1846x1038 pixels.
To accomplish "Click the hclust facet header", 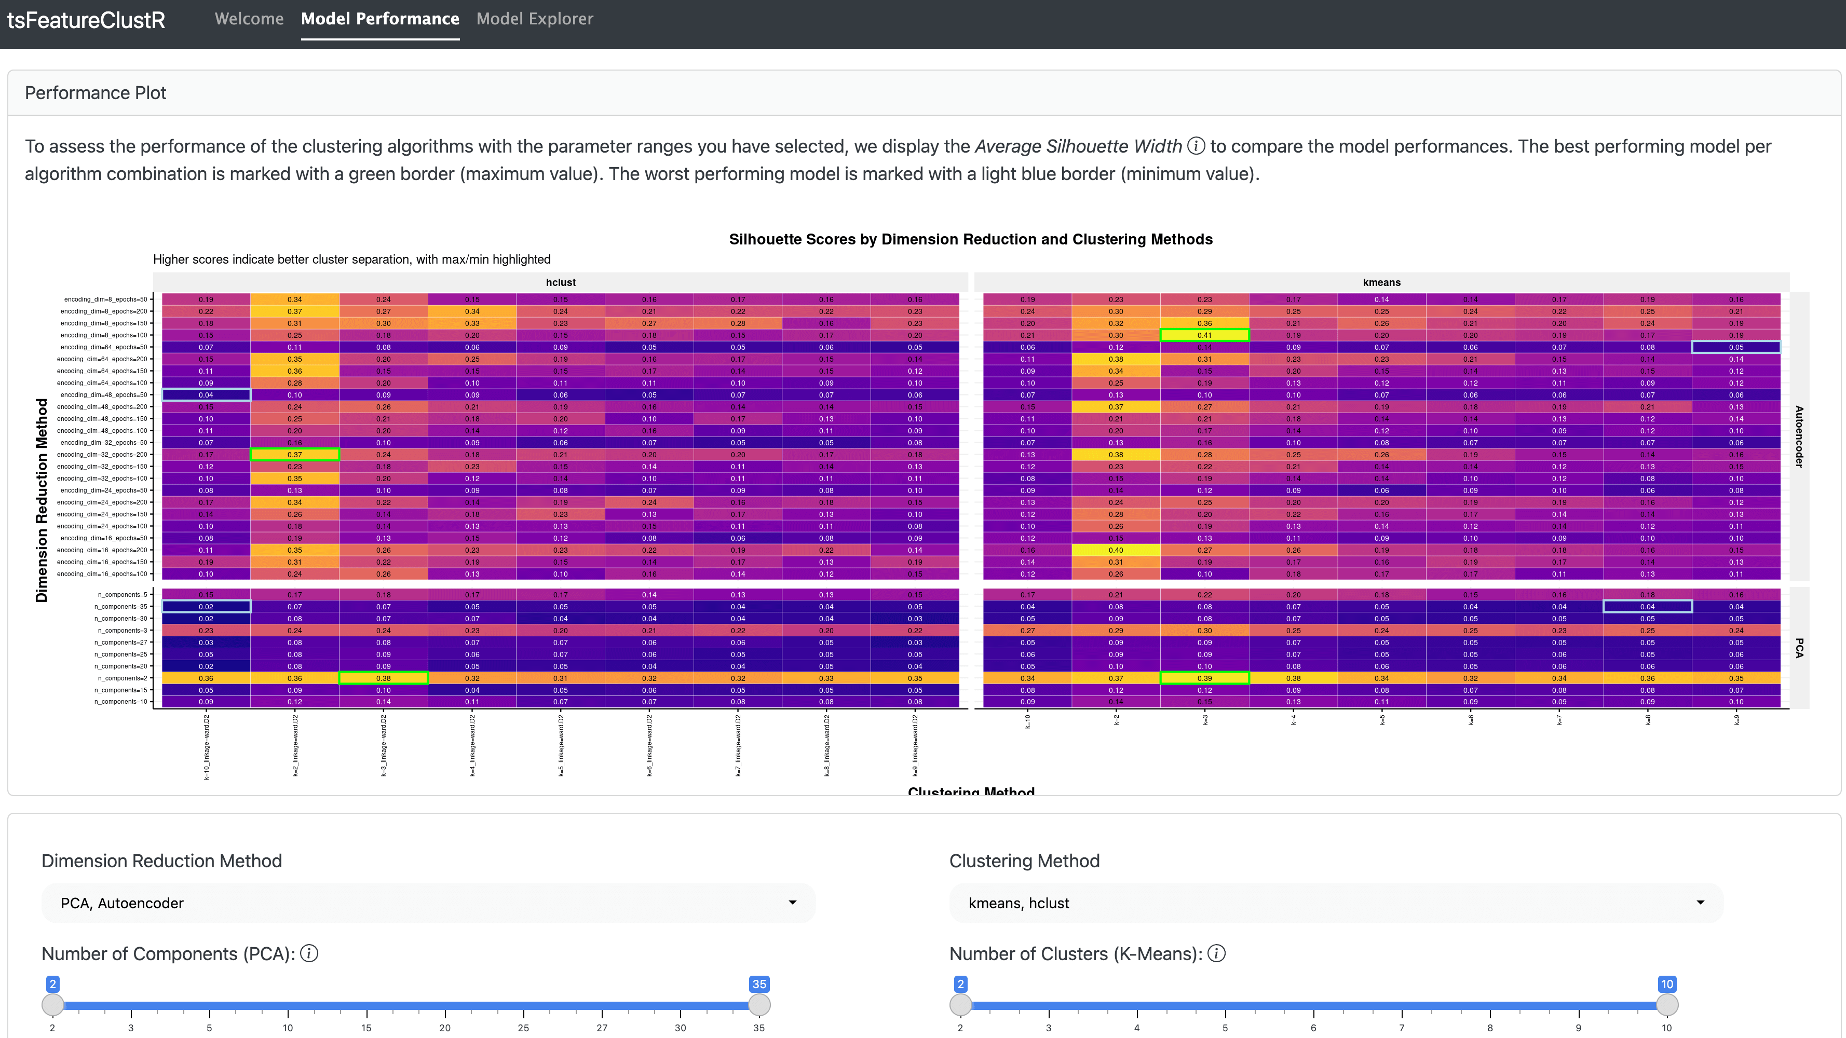I will (x=561, y=282).
